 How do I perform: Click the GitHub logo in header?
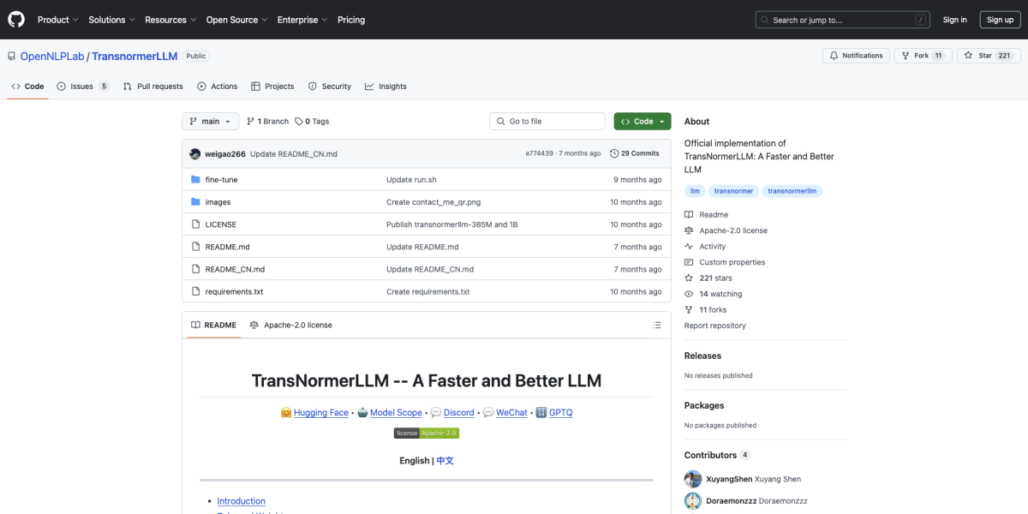[16, 20]
